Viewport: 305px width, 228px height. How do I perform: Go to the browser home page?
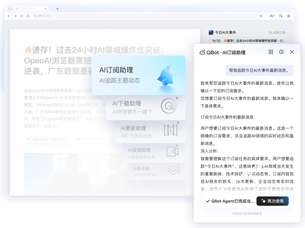[x=28, y=16]
